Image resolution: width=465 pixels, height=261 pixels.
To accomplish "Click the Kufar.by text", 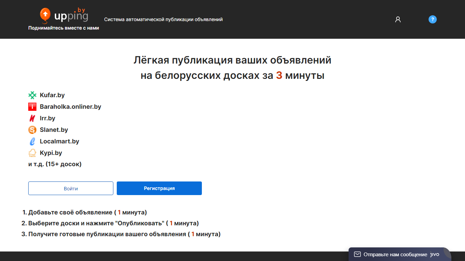I will point(52,95).
